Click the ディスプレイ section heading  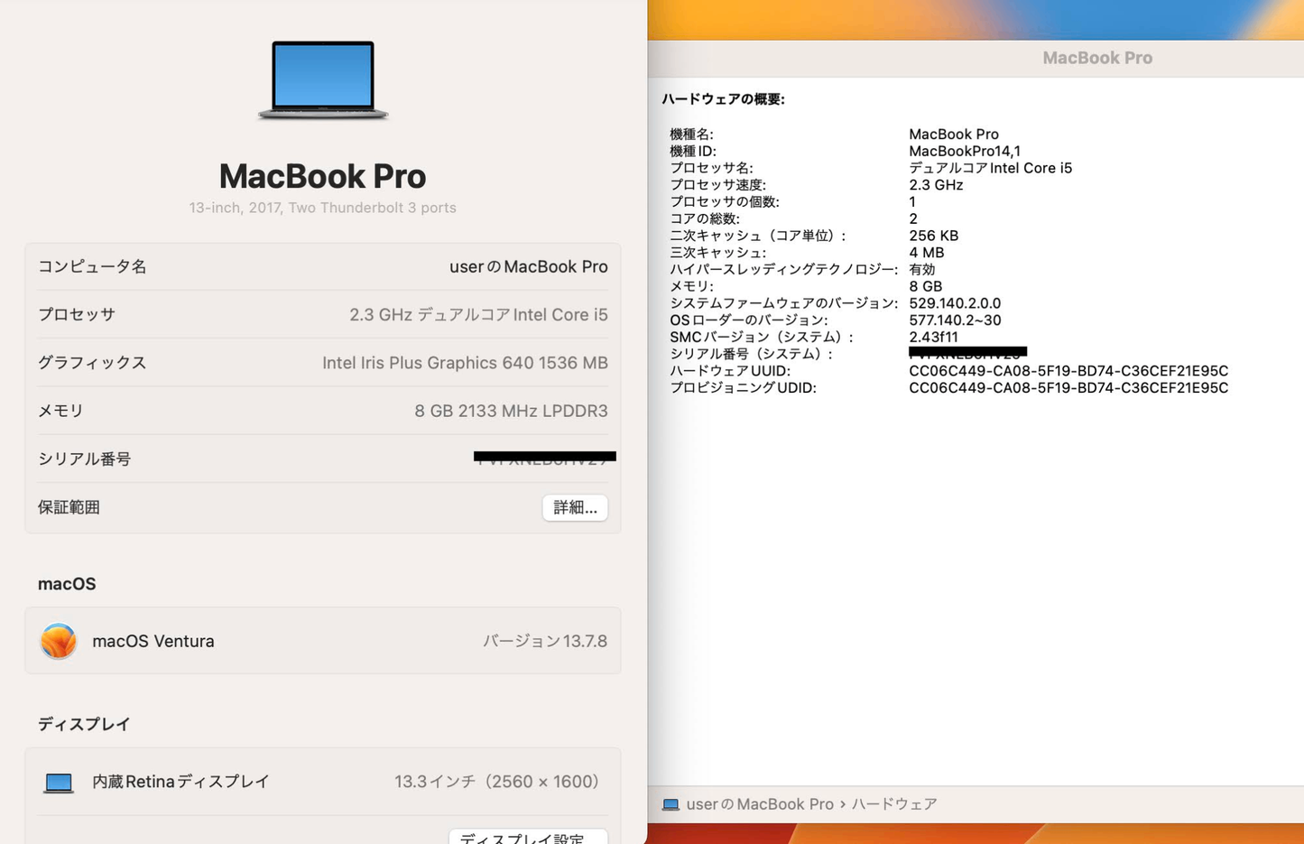(84, 724)
